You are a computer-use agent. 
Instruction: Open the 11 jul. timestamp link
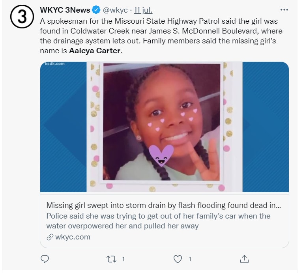pyautogui.click(x=143, y=10)
